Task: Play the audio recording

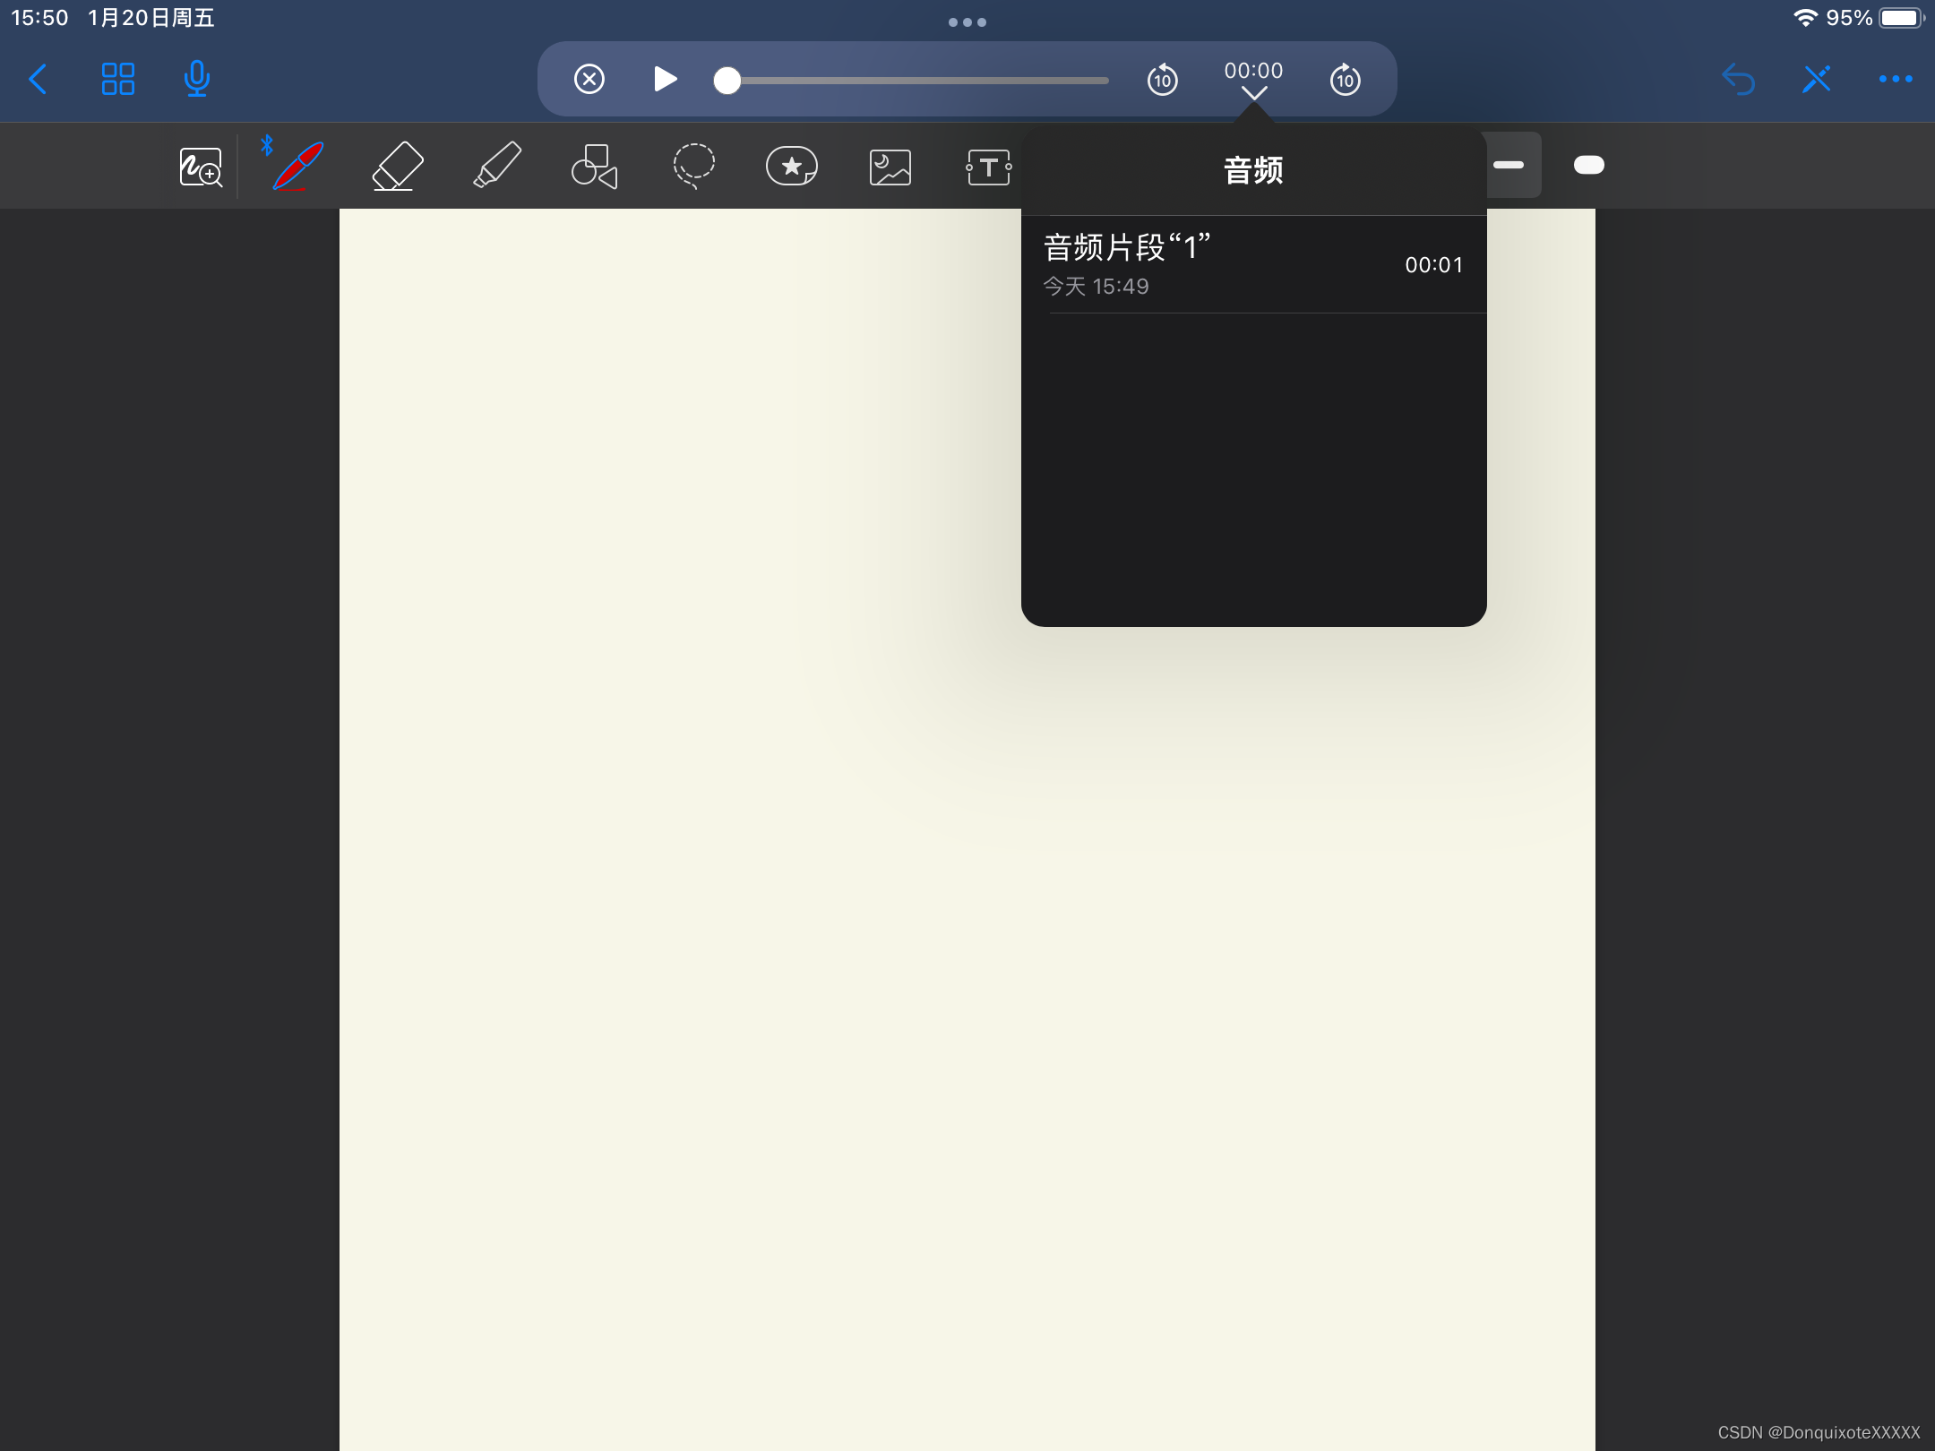Action: 664,79
